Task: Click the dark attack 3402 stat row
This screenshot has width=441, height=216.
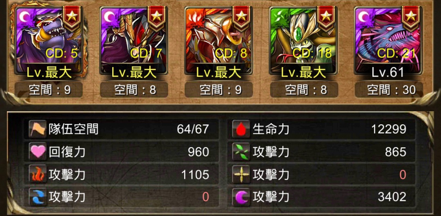Action: (322, 197)
